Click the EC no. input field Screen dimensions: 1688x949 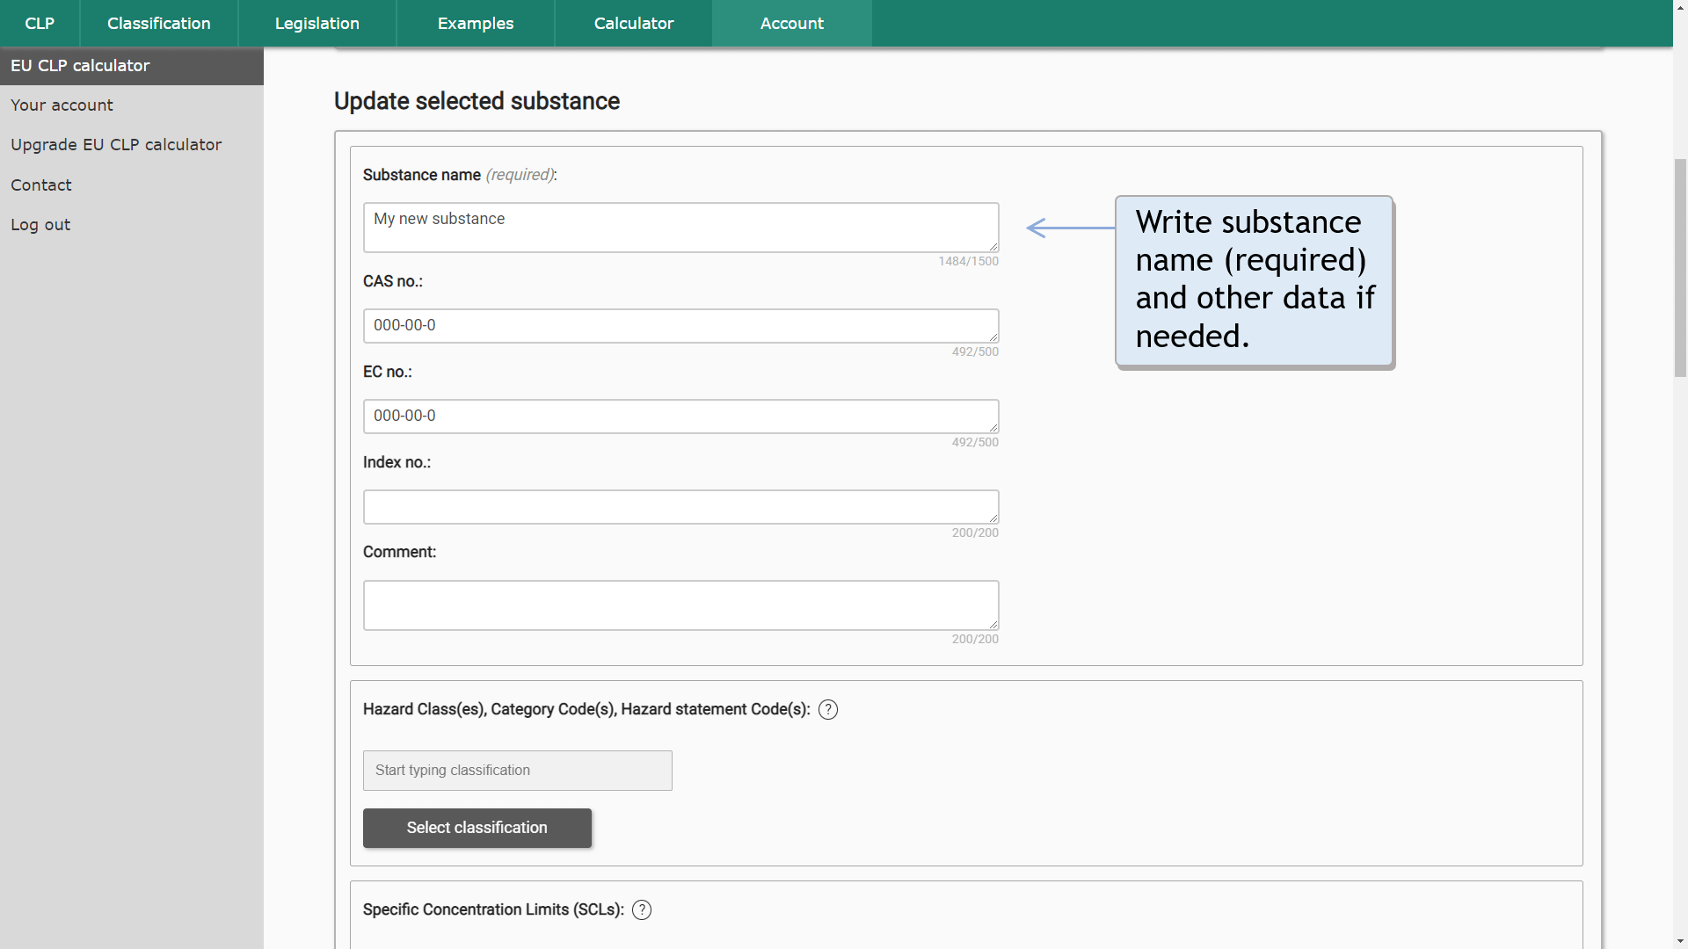pos(680,416)
